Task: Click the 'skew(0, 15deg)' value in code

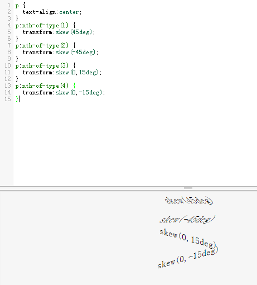Action: 77,73
